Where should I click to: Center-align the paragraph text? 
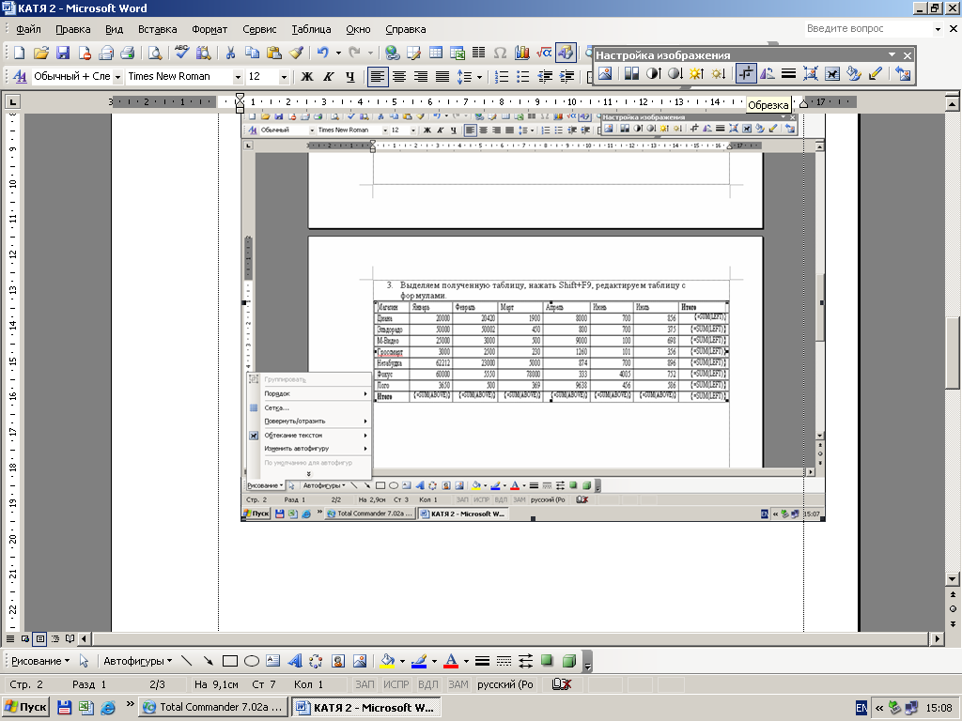tap(399, 77)
